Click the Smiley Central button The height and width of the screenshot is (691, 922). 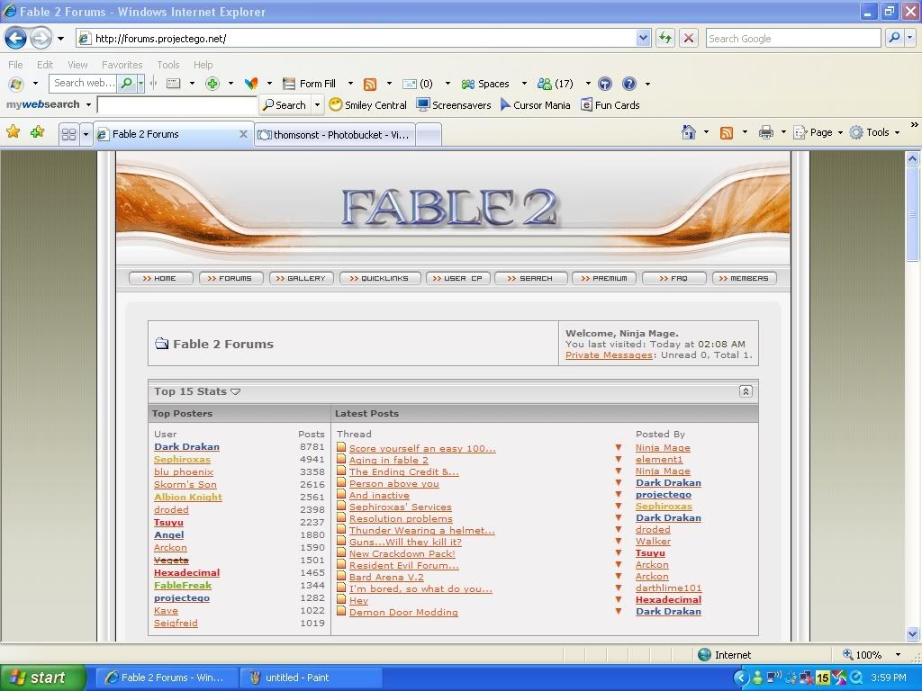368,105
